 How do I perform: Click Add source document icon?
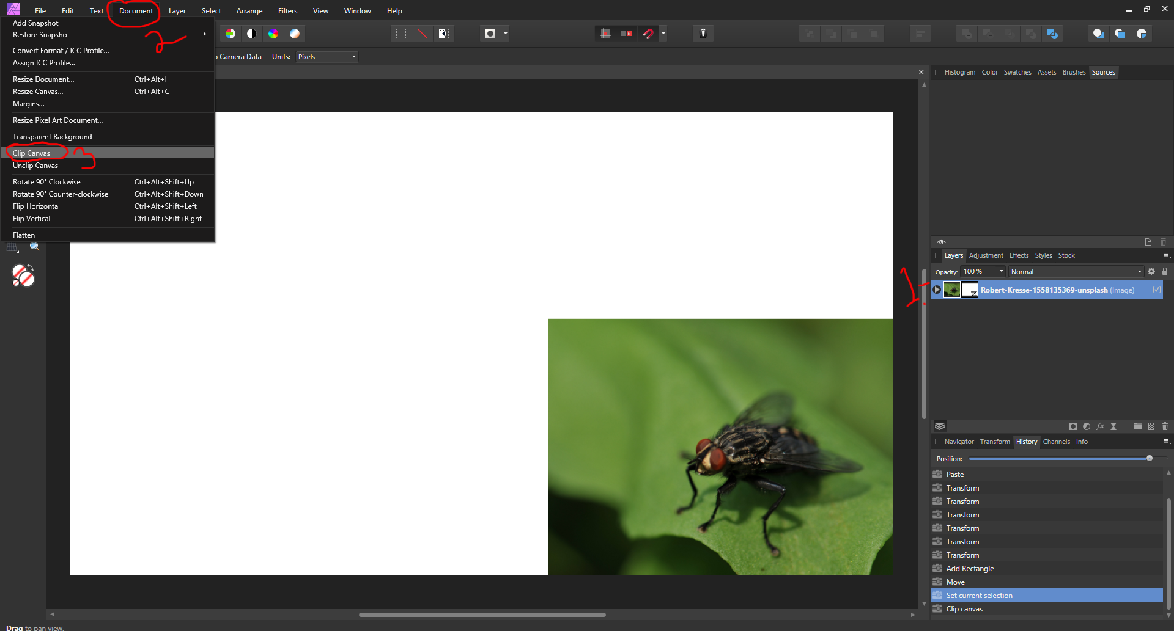click(1148, 242)
